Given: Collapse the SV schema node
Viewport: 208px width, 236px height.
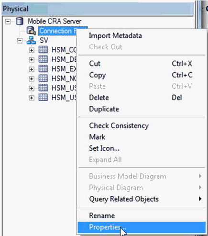Looking at the screenshot, I should coord(20,41).
